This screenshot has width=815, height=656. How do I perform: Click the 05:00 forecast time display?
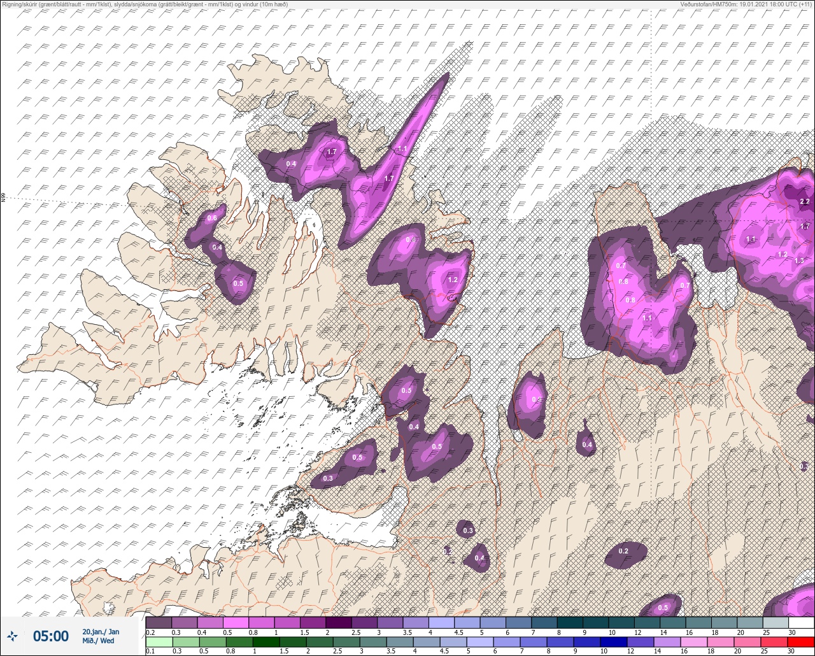pos(51,636)
